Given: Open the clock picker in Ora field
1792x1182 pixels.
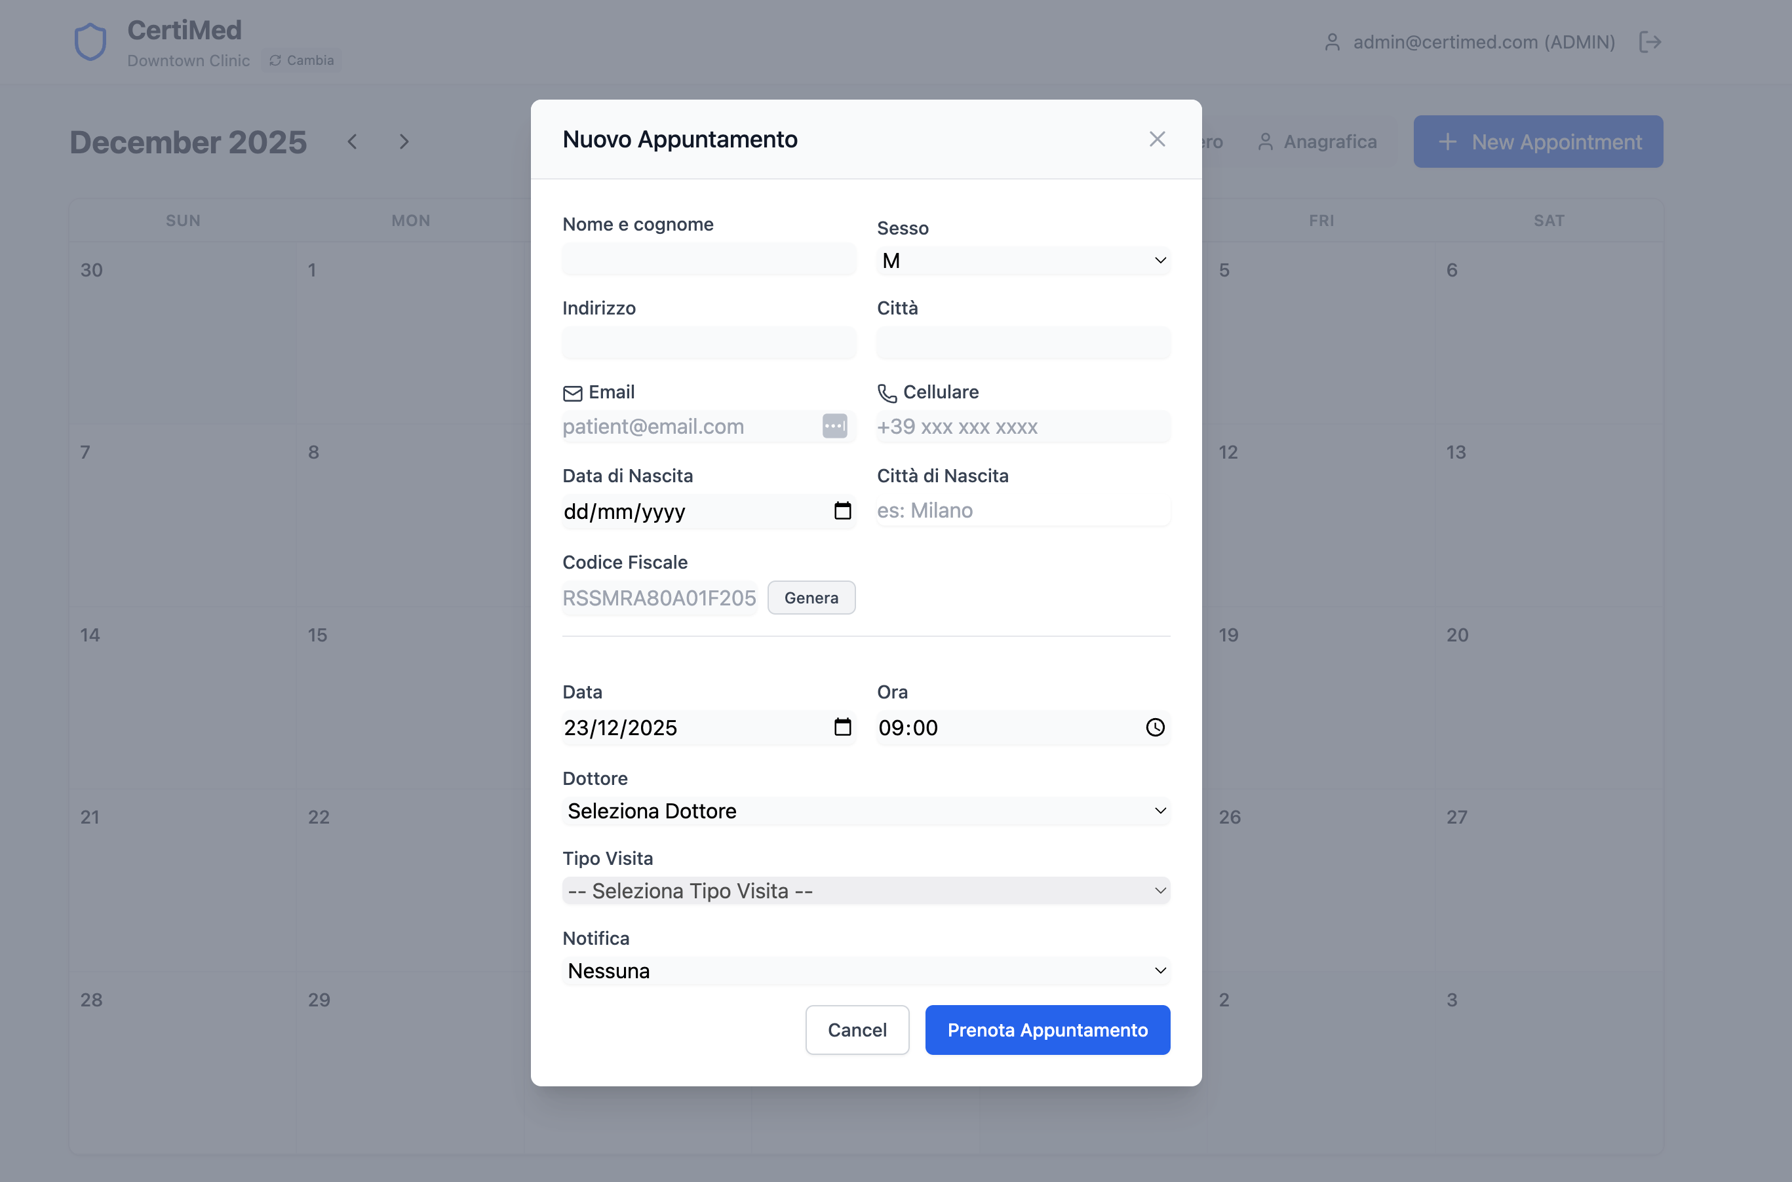Looking at the screenshot, I should [x=1154, y=727].
